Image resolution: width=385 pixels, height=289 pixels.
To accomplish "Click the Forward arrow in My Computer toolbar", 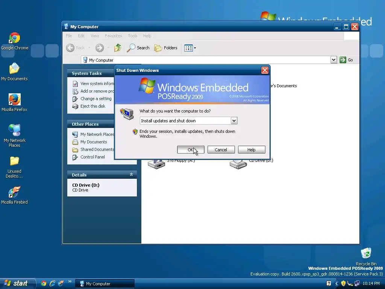I will click(x=99, y=48).
